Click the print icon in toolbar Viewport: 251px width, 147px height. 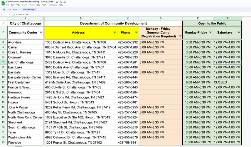[4, 10]
